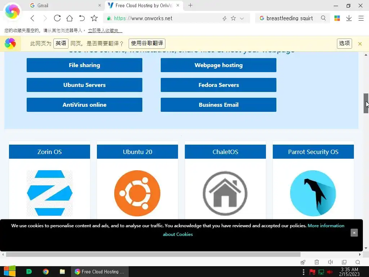Click the More information about Cookies link

click(326, 226)
